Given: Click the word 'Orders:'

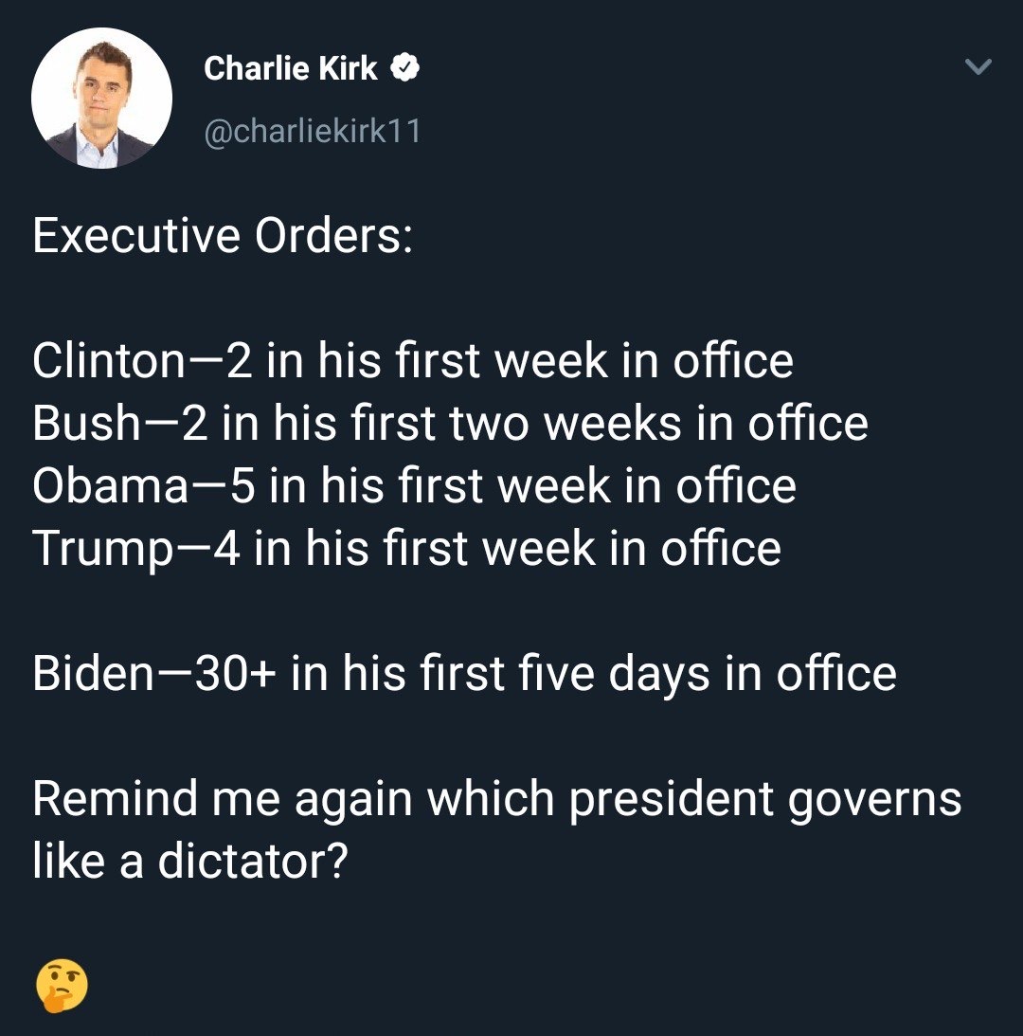Looking at the screenshot, I should tap(334, 236).
